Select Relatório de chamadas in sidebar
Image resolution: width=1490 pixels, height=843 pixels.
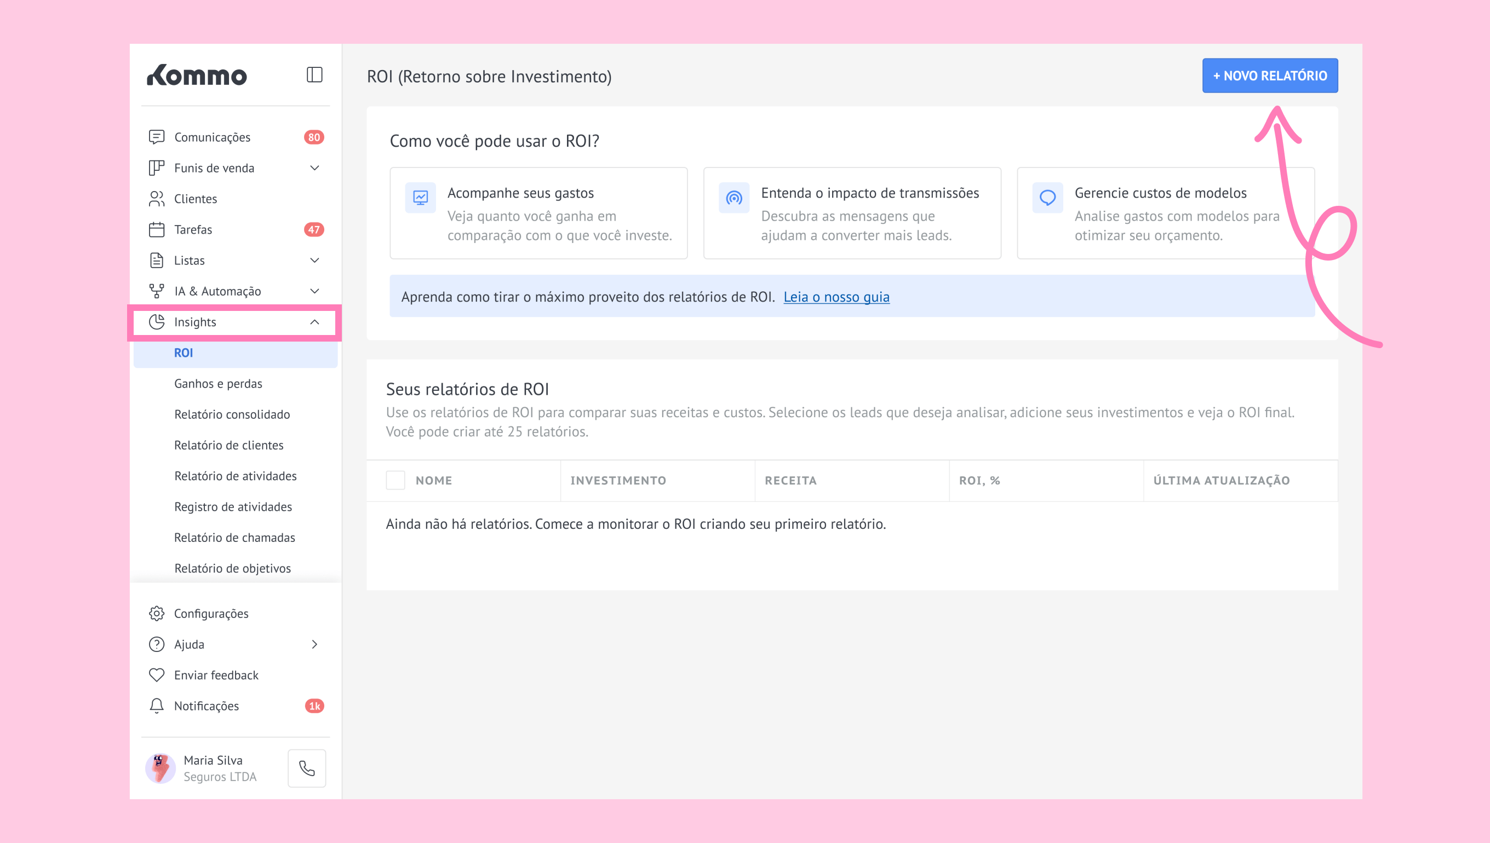coord(234,538)
